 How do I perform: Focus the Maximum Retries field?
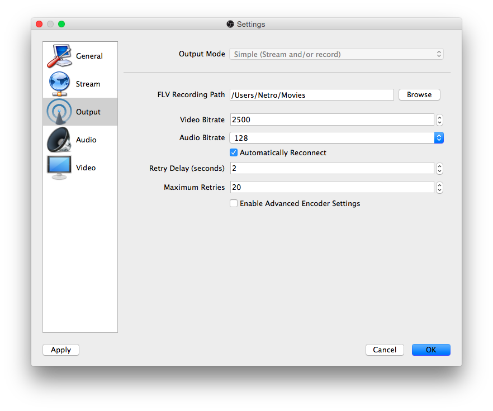pos(332,187)
